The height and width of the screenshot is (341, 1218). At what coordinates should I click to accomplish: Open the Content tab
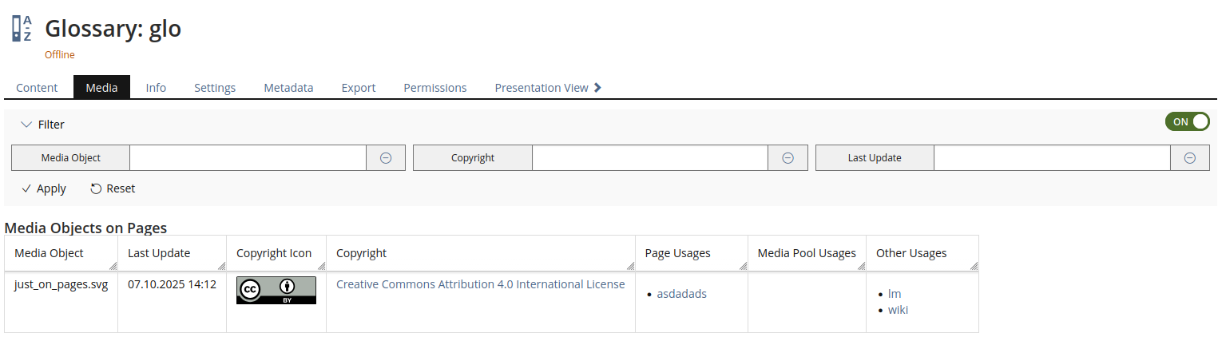pos(37,88)
